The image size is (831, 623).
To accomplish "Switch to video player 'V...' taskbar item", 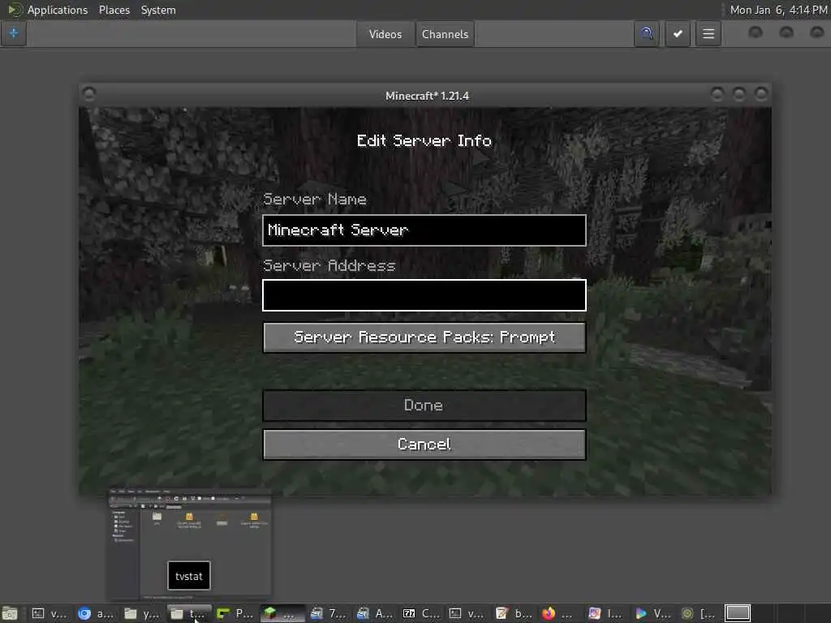I will click(x=653, y=613).
